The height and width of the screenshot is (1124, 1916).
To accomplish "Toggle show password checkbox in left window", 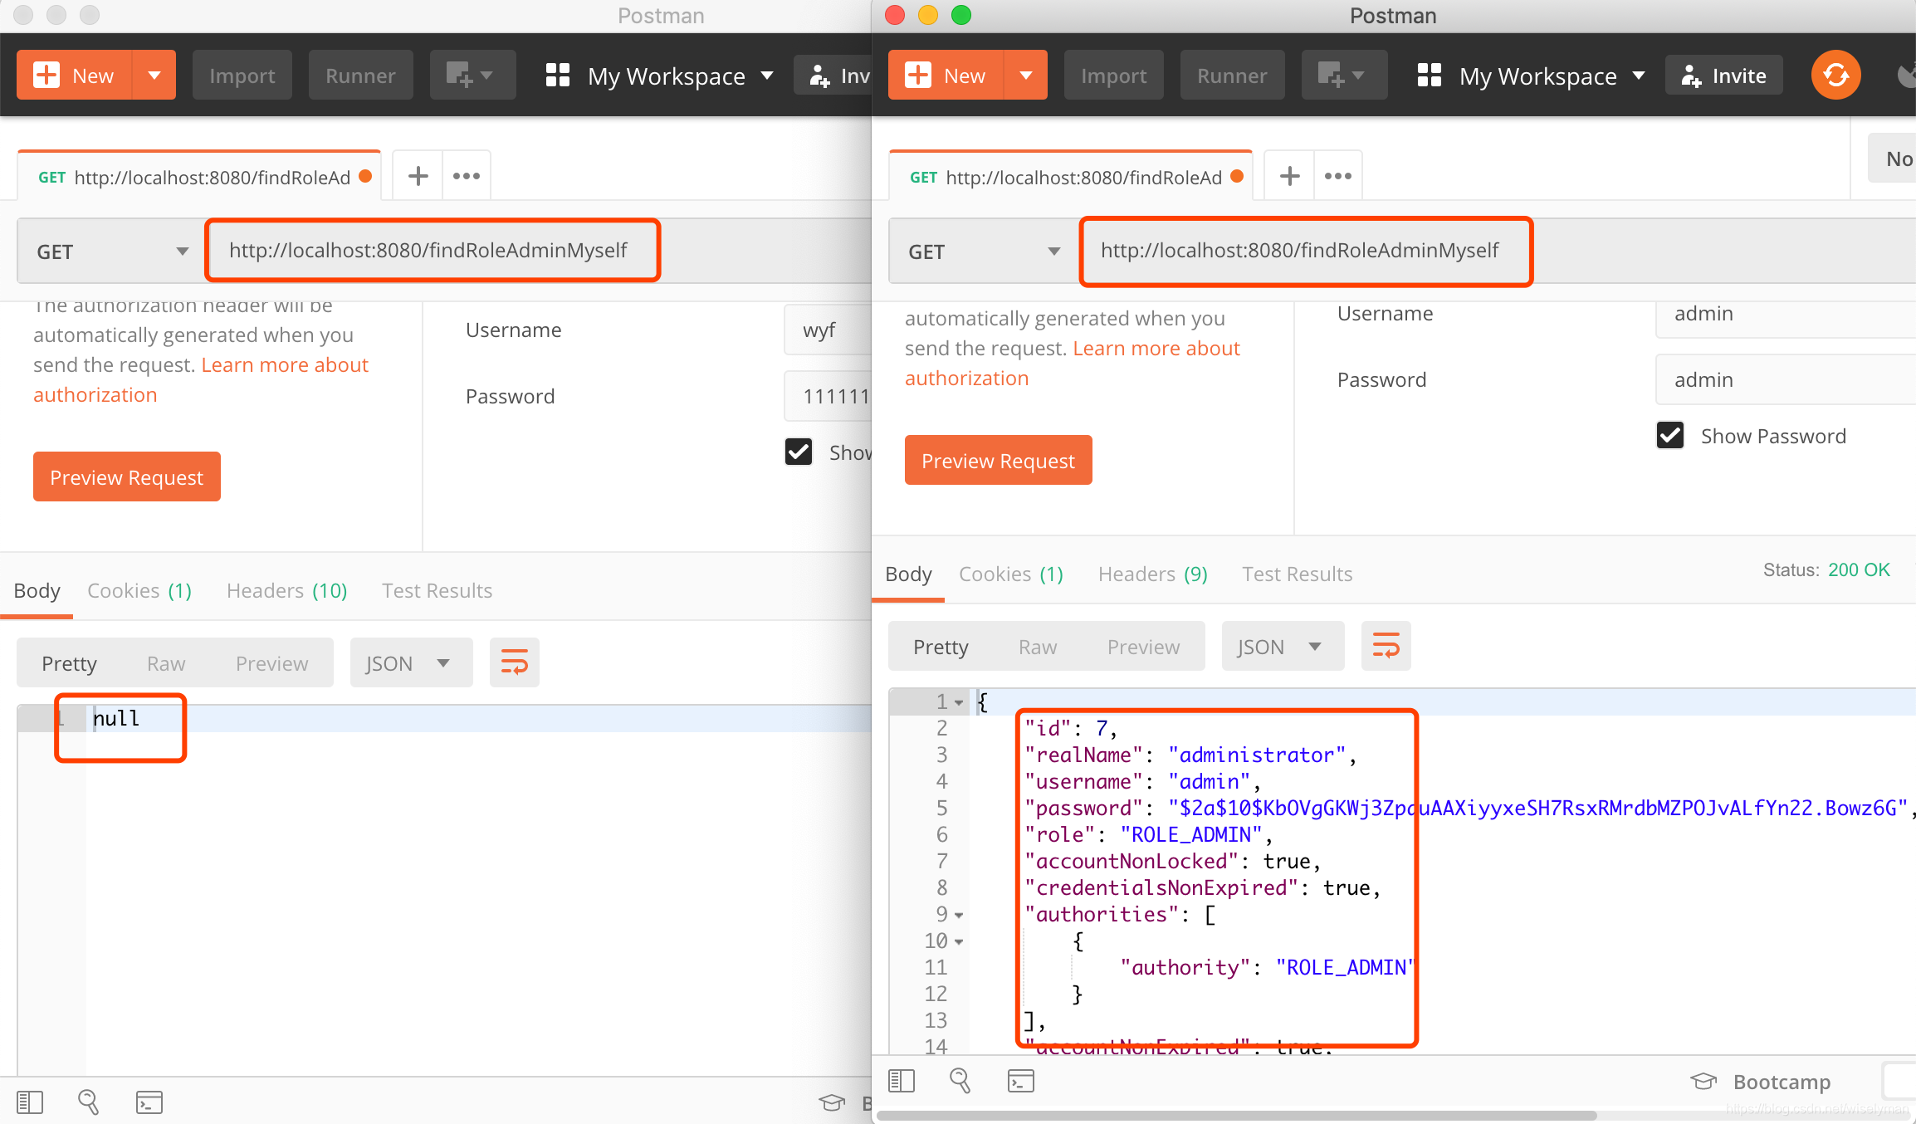I will click(x=799, y=452).
